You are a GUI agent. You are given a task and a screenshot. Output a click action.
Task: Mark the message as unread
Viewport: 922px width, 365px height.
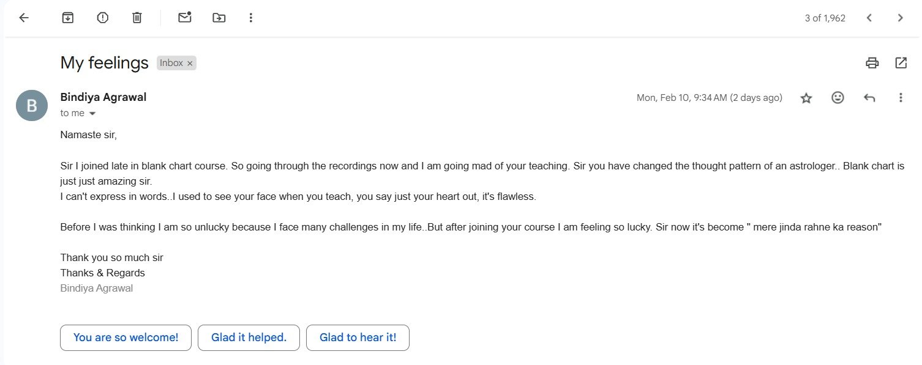(x=185, y=18)
